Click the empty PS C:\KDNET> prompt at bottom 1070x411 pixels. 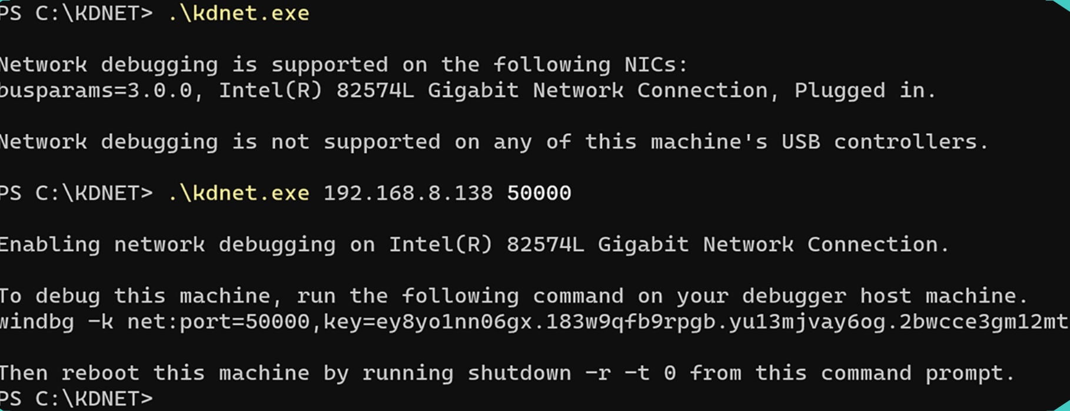coord(77,399)
